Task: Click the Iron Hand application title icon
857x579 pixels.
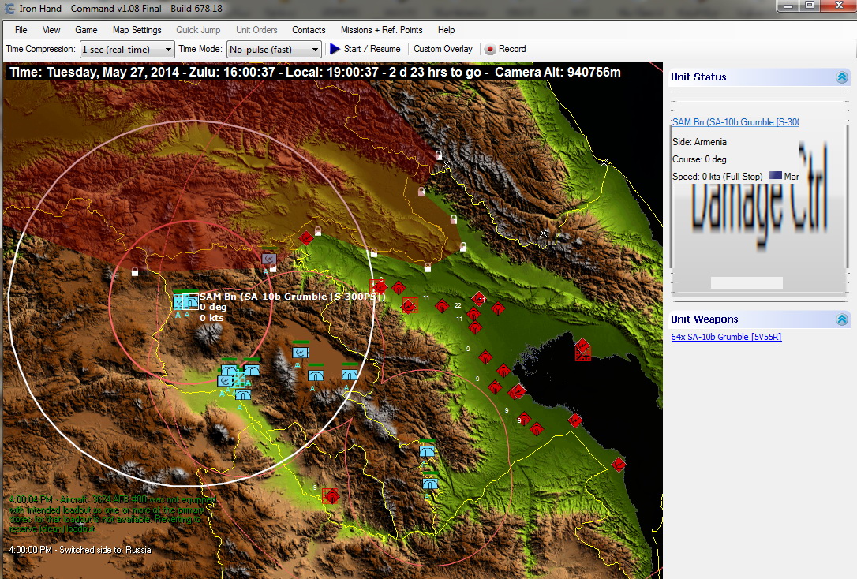Action: click(x=9, y=8)
